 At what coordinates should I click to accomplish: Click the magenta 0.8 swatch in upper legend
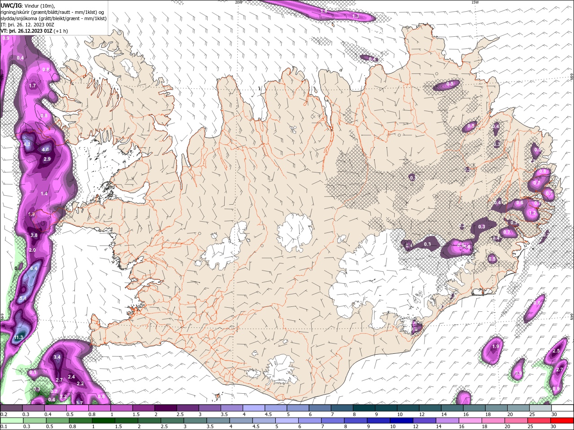(99, 408)
